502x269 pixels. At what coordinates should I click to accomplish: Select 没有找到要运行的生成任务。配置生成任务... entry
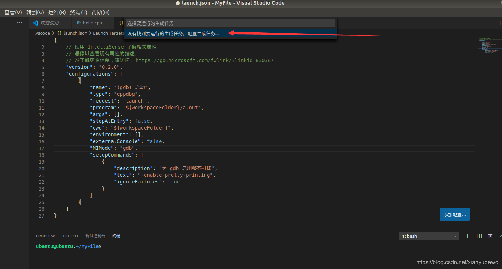[230, 33]
